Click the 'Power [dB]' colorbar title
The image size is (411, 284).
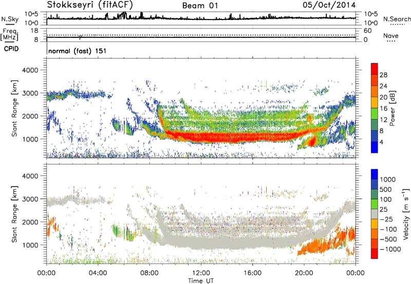pos(393,108)
